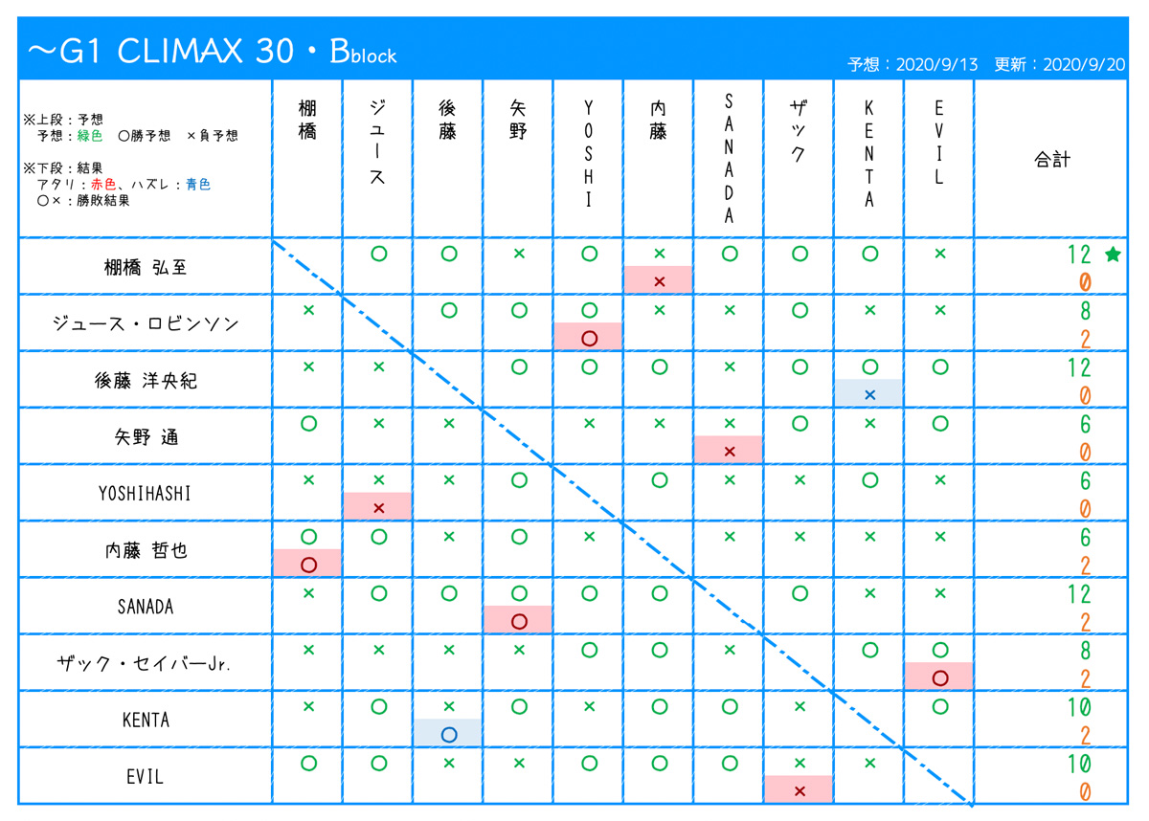This screenshot has height=821, width=1149.
Task: Click the pink ○ result in 内藤 哲也 row
Action: [x=307, y=564]
